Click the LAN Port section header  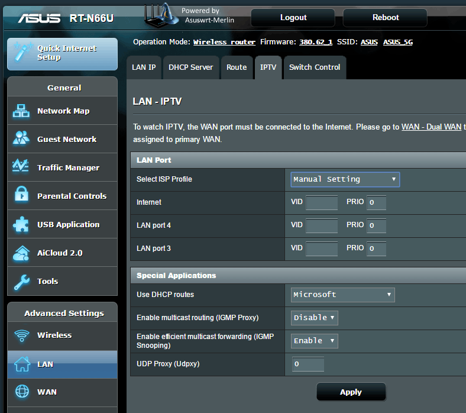point(298,160)
